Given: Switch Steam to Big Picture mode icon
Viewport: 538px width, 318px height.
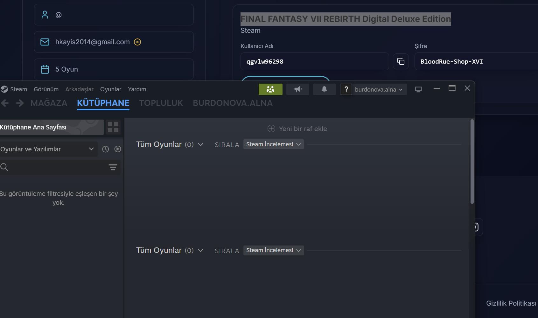Looking at the screenshot, I should (x=418, y=90).
